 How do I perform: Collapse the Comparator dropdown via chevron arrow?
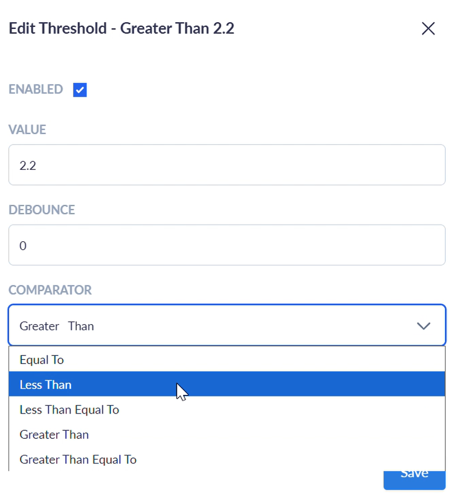pos(423,326)
